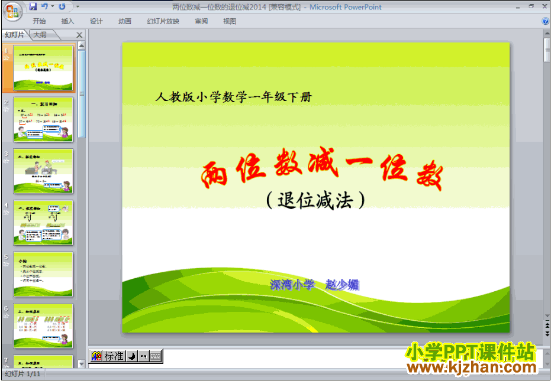Select slide 4 thumbnail
Viewport: 551px width, 381px height.
pos(43,223)
